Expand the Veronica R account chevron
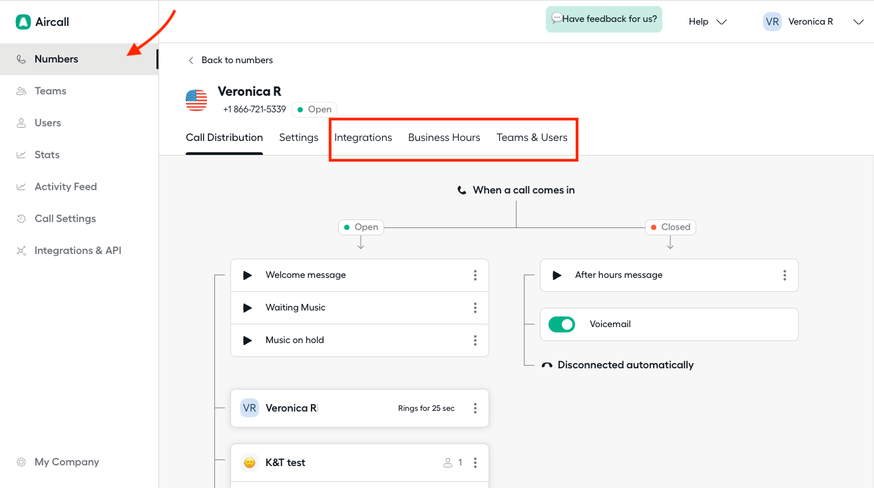The height and width of the screenshot is (488, 874). [x=858, y=22]
